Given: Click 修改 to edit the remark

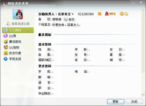Looking at the screenshot, I should 71,19.
